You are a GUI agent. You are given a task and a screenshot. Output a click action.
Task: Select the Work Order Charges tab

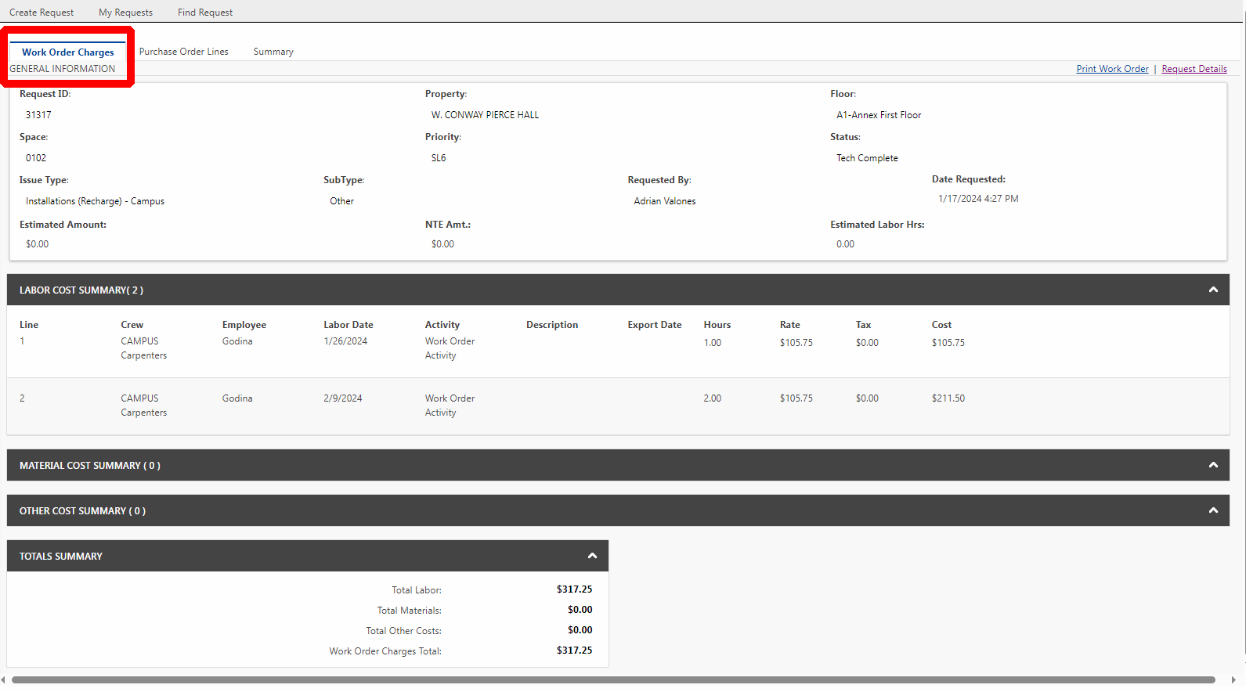pyautogui.click(x=68, y=52)
